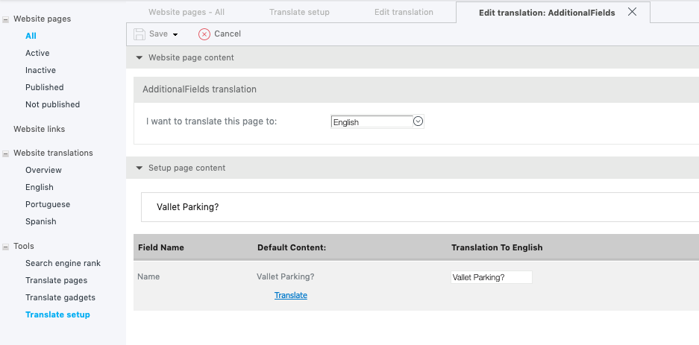
Task: Click the Translate link under Default Content
Action: click(291, 295)
